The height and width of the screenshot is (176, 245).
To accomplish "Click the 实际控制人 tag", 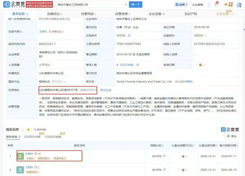I will [x=44, y=158].
